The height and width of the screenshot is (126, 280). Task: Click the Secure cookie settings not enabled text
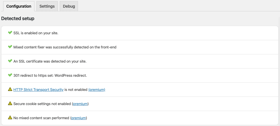tap(42, 104)
